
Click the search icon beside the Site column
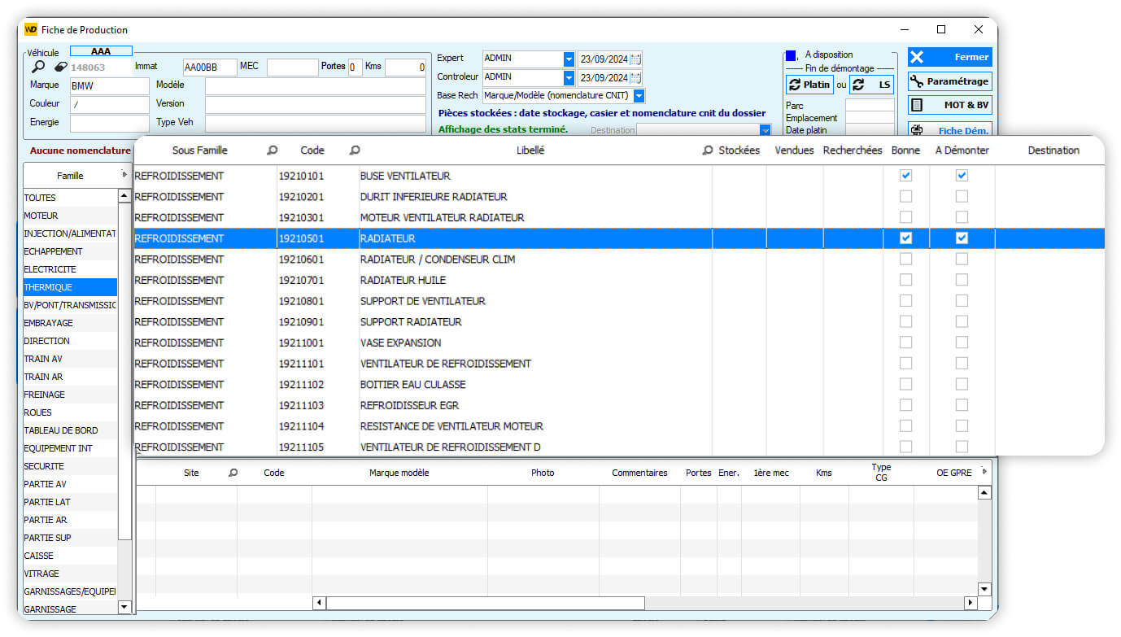click(233, 473)
